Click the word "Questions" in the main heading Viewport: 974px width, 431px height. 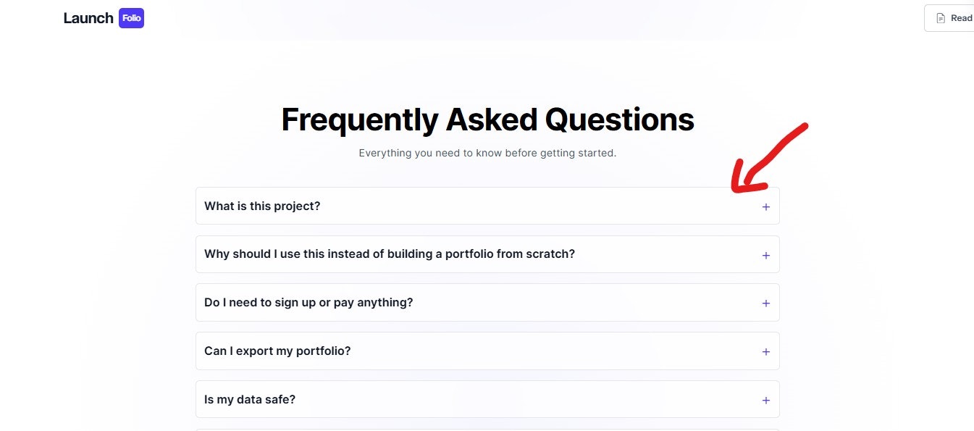[x=619, y=120]
